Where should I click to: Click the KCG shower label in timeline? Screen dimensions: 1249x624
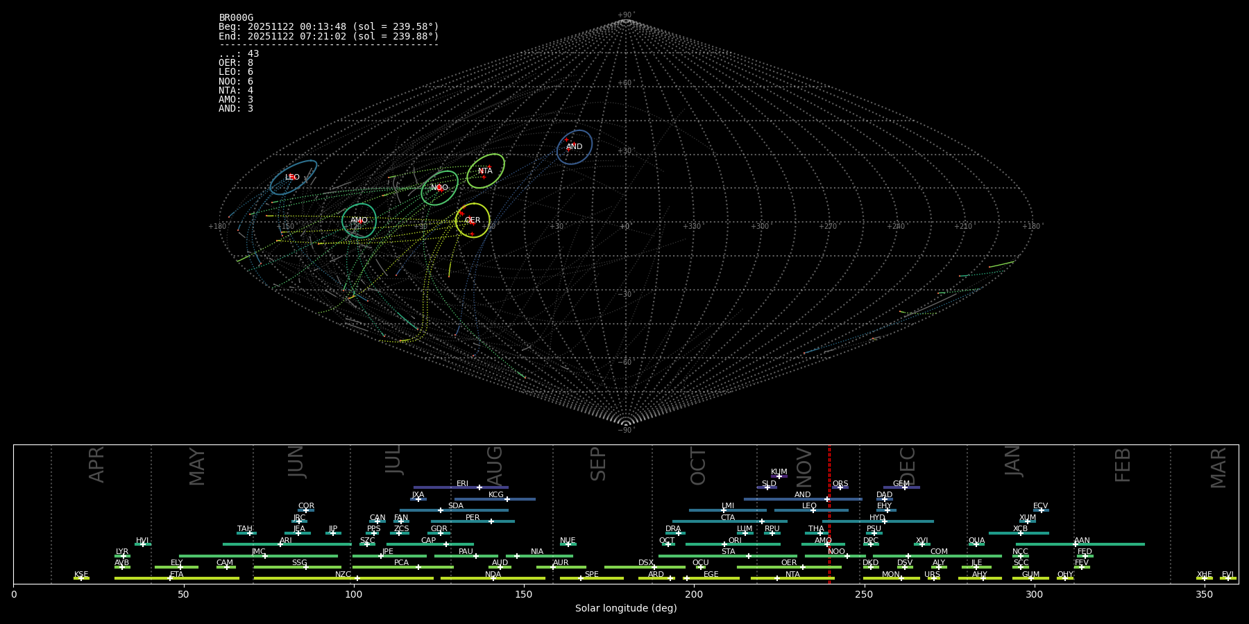pos(496,494)
